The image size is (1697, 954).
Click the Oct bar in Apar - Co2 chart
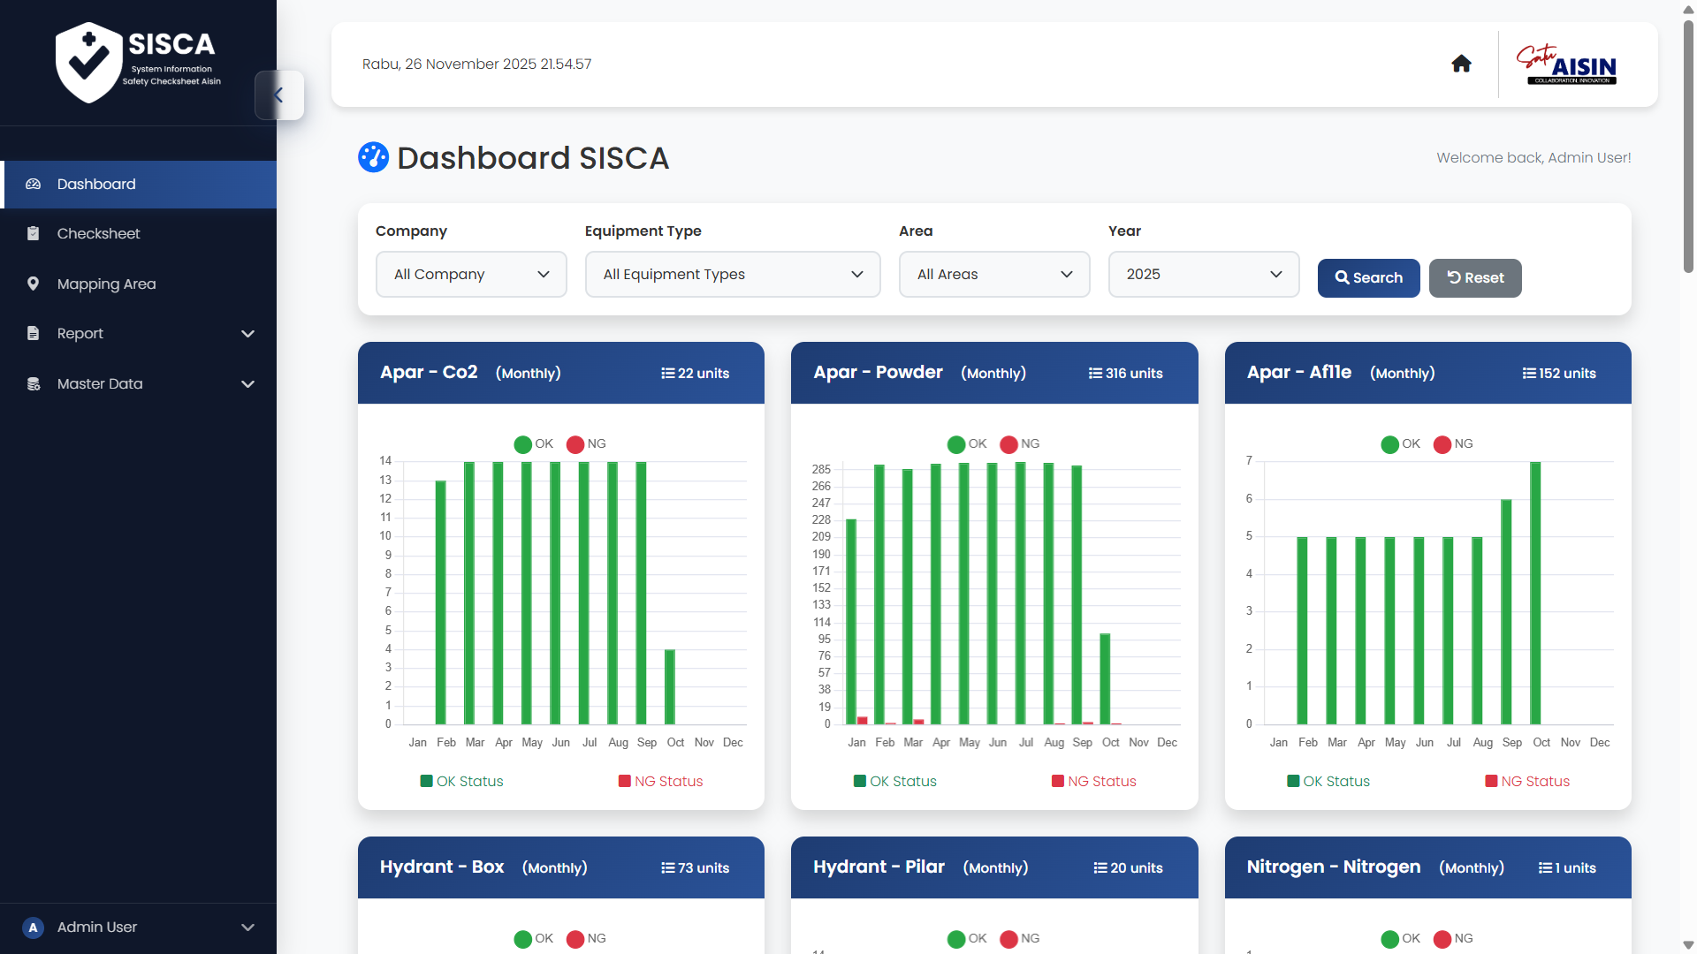(x=670, y=687)
